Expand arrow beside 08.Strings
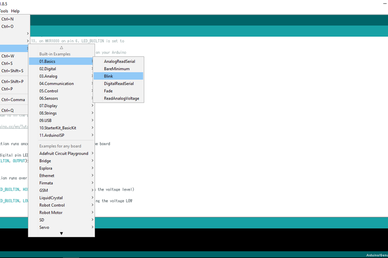 pyautogui.click(x=92, y=113)
